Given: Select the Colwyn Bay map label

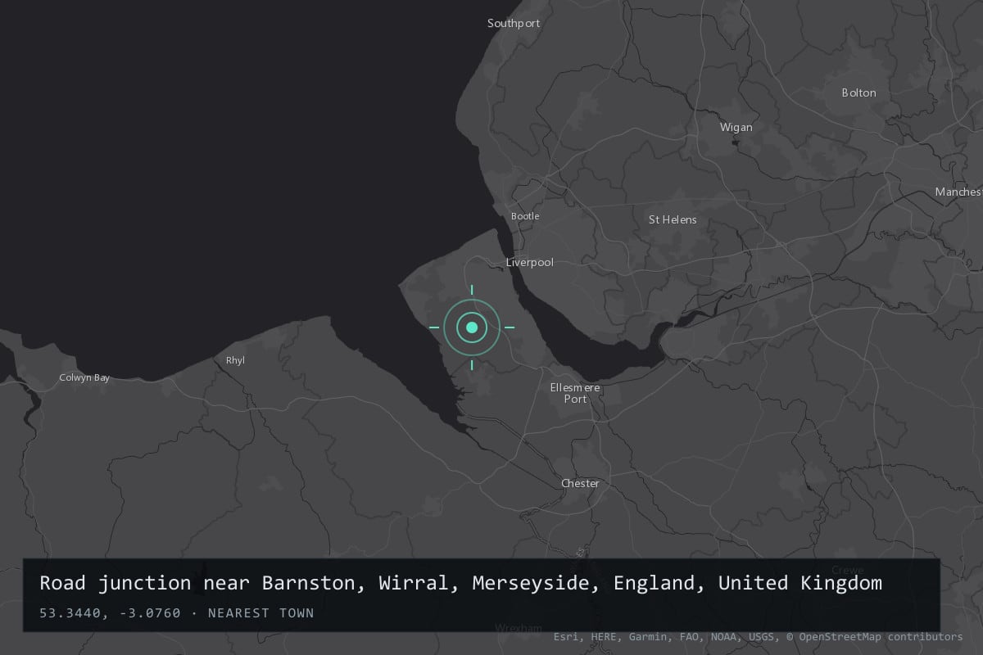Looking at the screenshot, I should (84, 377).
